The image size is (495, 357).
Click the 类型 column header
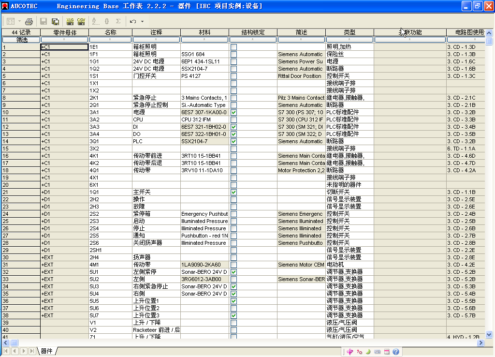click(x=349, y=32)
